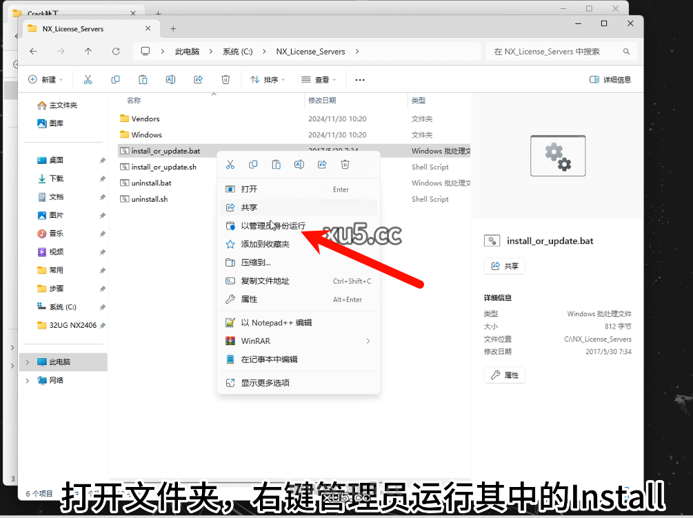Image resolution: width=693 pixels, height=518 pixels.
Task: Click the Cut icon in the context menu
Action: click(x=230, y=165)
